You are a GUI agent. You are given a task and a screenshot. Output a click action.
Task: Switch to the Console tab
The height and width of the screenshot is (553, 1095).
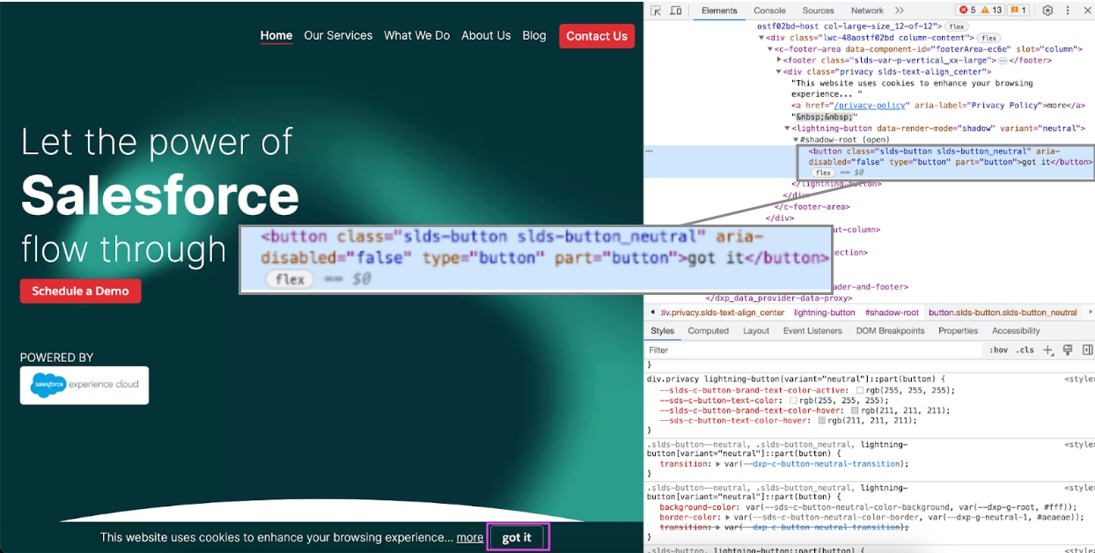769,10
